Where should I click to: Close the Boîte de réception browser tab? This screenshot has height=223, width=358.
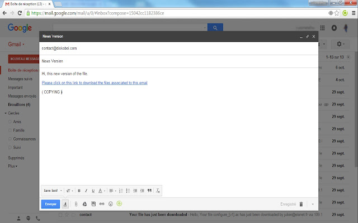49,4
